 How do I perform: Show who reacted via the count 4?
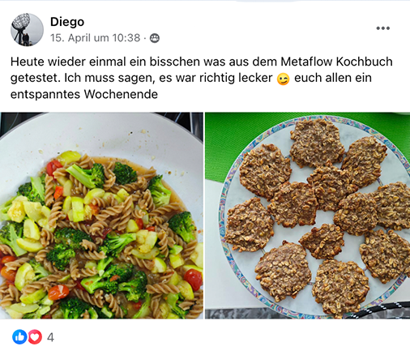click(50, 337)
